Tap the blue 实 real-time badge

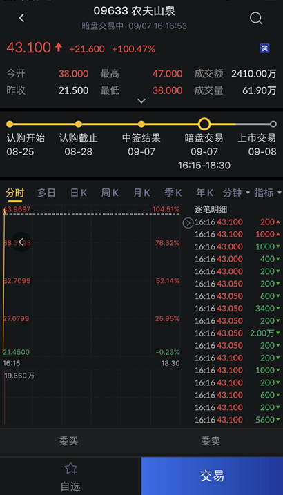pos(264,48)
